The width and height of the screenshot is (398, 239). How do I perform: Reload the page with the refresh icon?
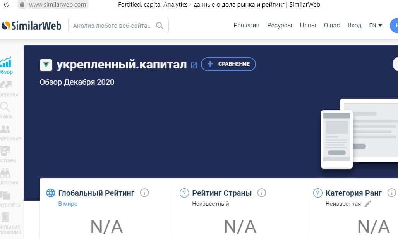click(6, 4)
